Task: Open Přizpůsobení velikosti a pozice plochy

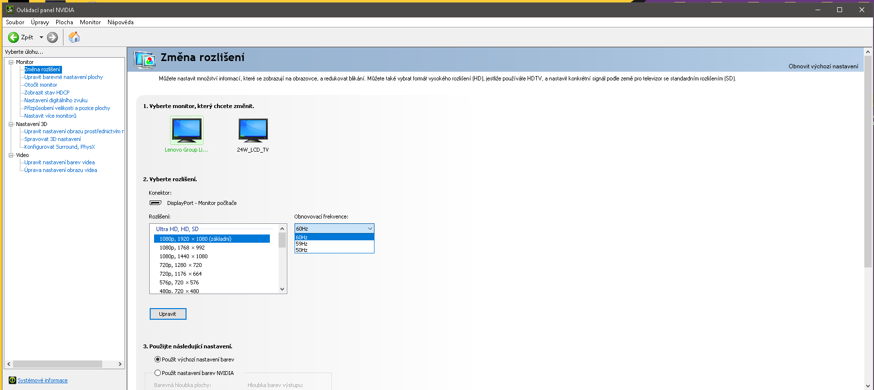Action: pyautogui.click(x=67, y=108)
